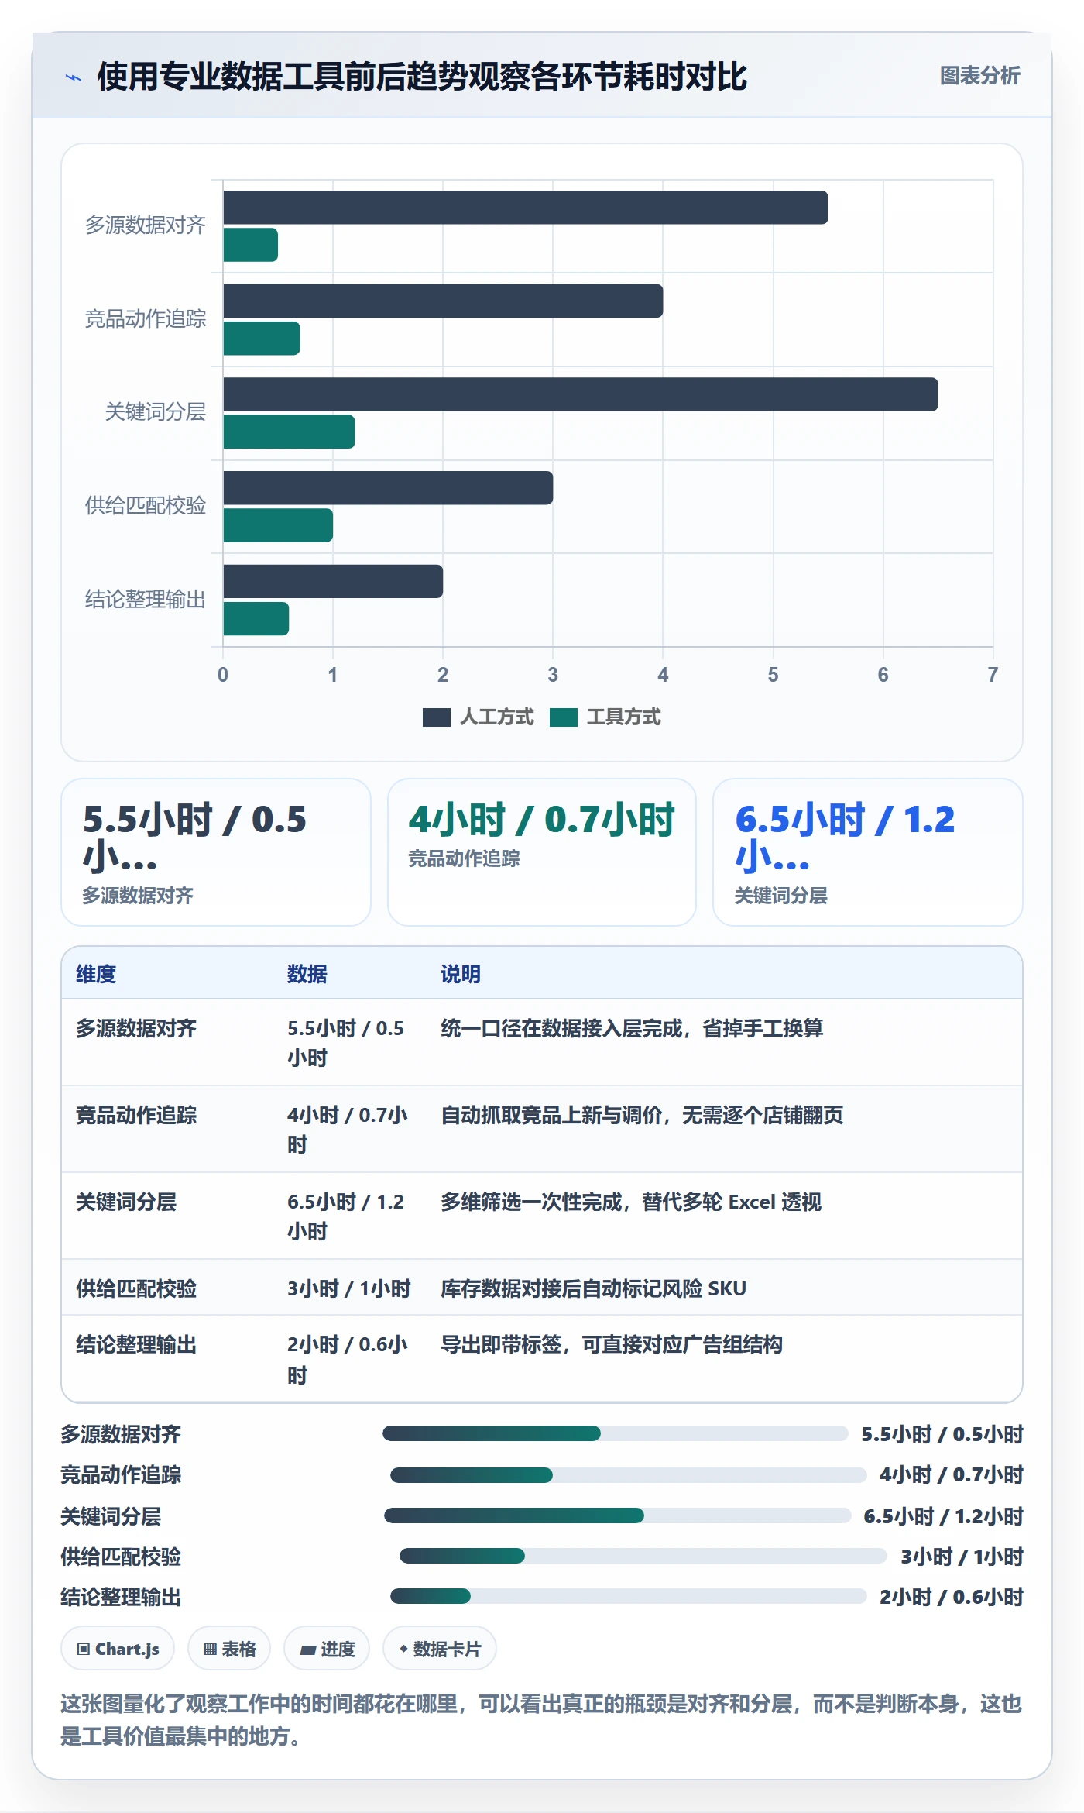Select the 供给匹配校验 table row label
1084x1813 pixels.
tap(136, 1288)
